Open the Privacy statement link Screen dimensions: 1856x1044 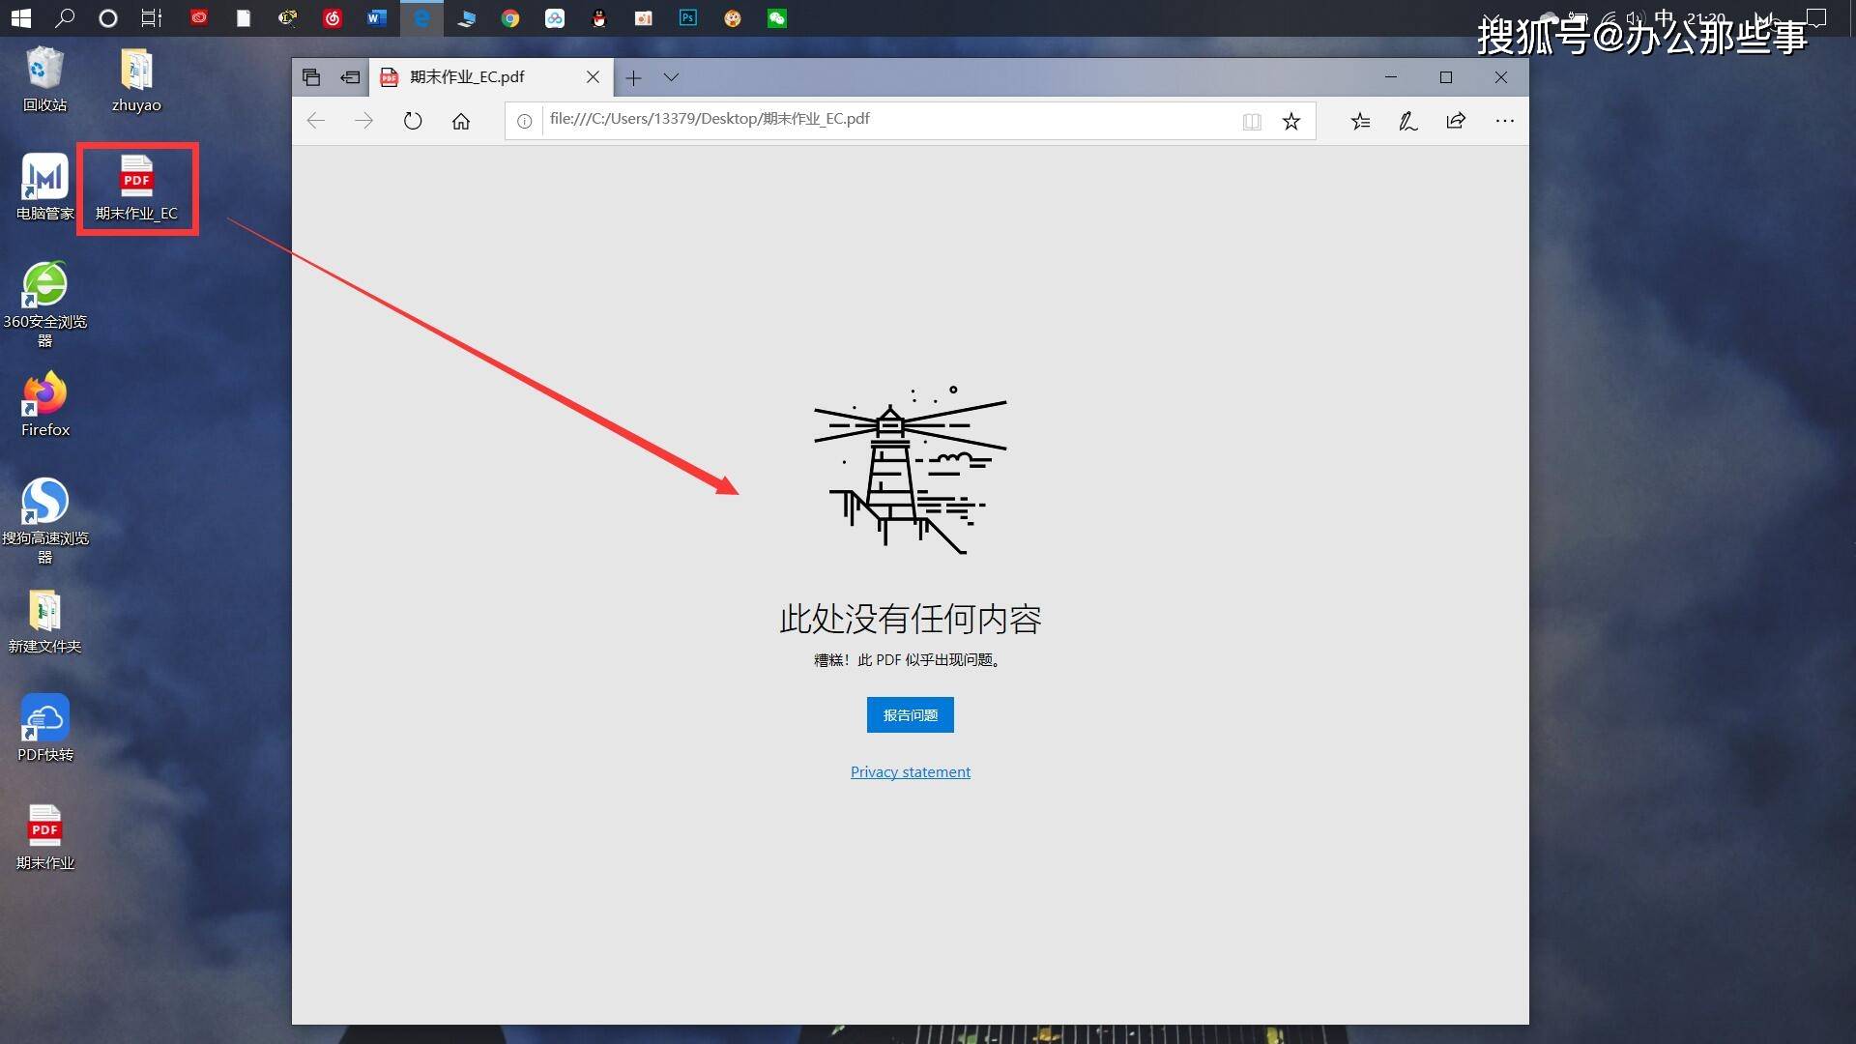pos(910,771)
